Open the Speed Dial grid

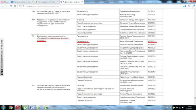[15, 6]
